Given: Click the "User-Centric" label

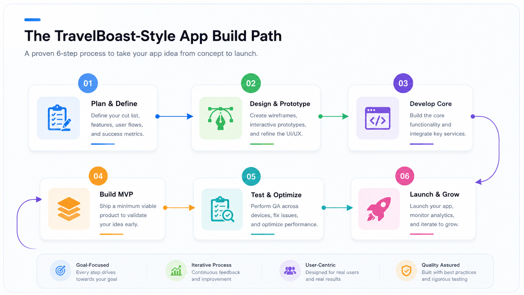Looking at the screenshot, I should [x=320, y=265].
